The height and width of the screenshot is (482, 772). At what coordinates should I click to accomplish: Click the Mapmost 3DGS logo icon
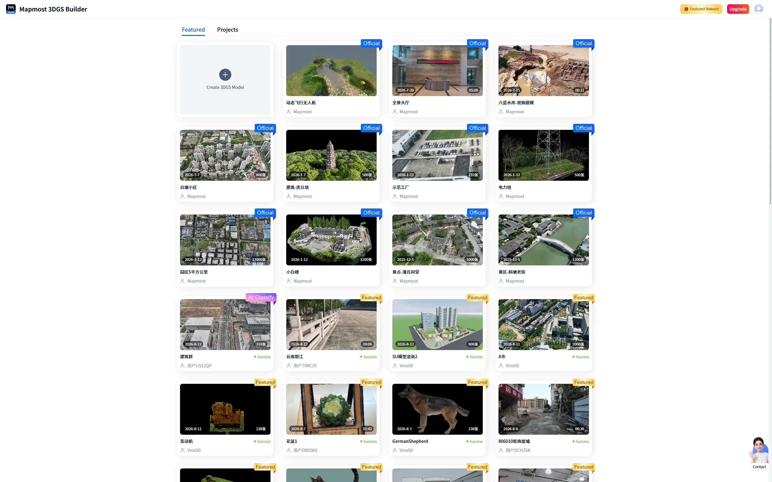(11, 9)
